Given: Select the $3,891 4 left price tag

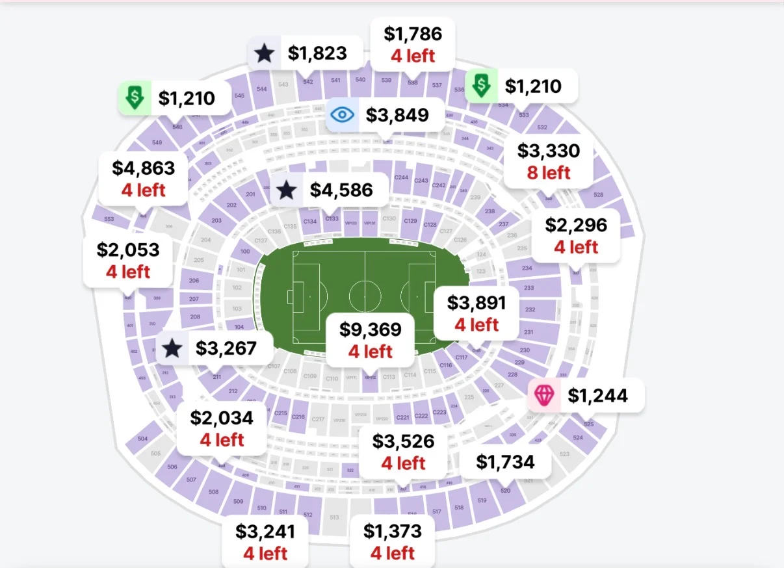Looking at the screenshot, I should 477,313.
